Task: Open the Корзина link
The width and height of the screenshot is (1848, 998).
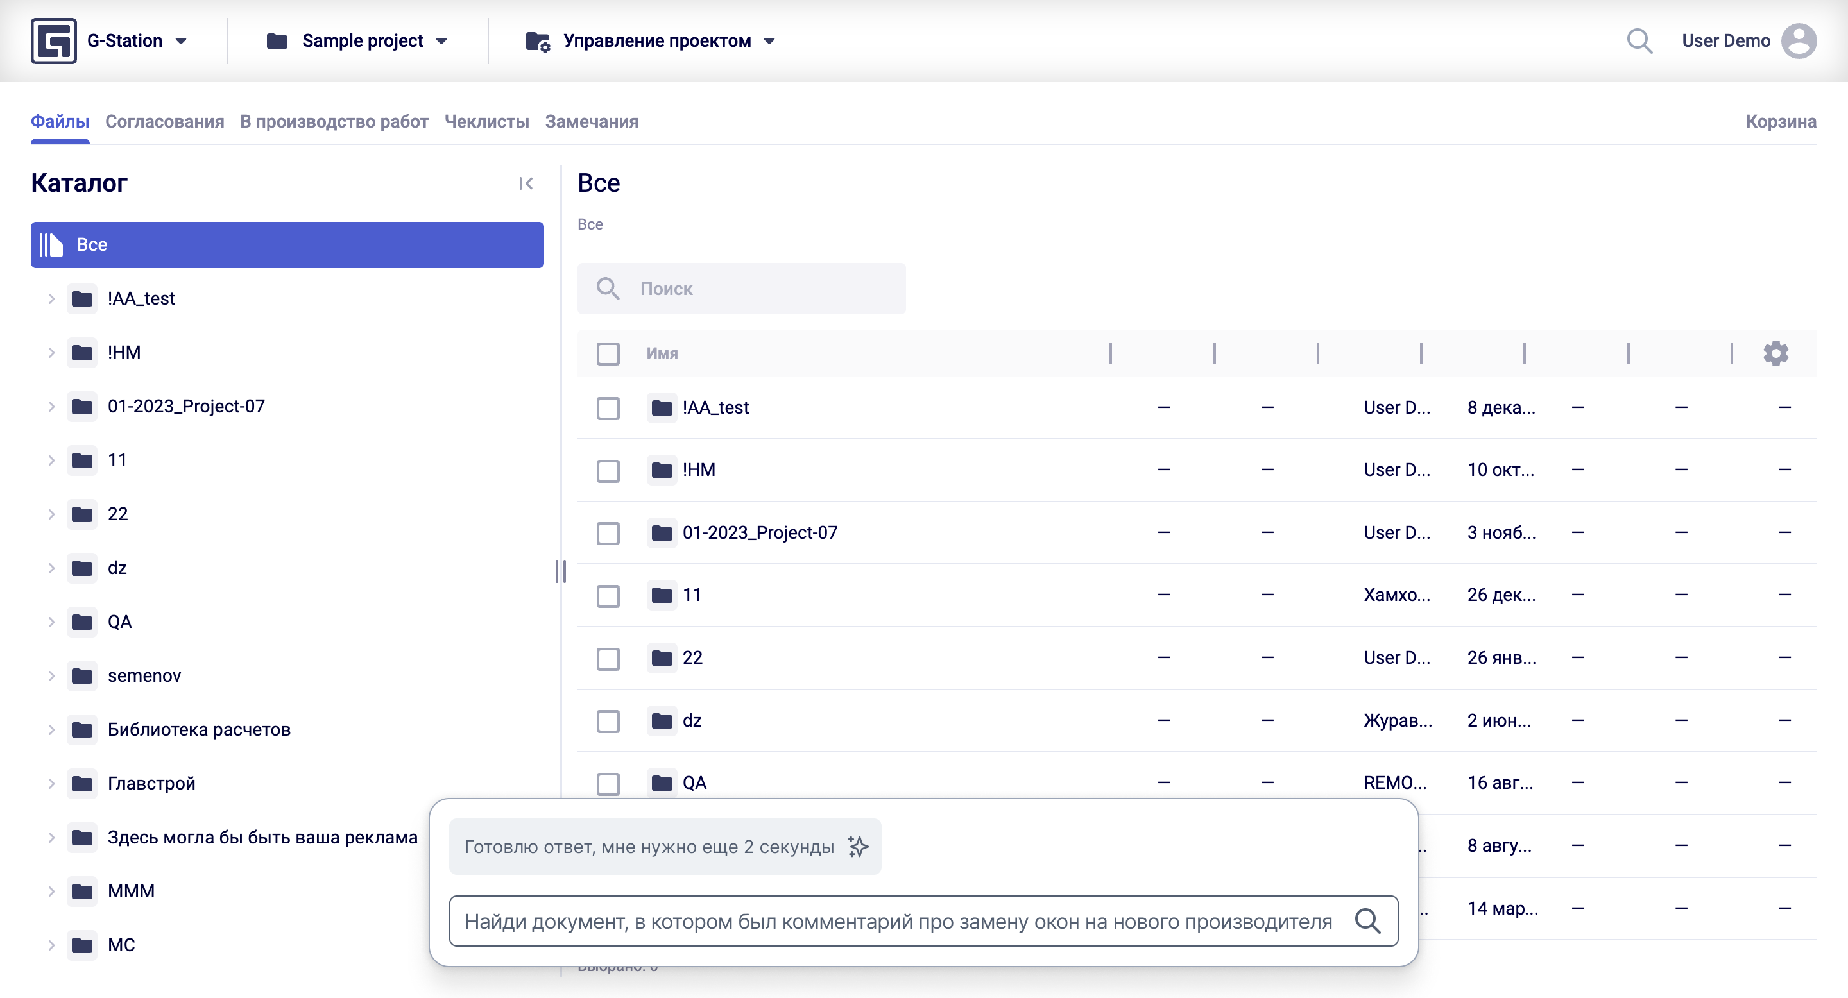Action: (1780, 122)
